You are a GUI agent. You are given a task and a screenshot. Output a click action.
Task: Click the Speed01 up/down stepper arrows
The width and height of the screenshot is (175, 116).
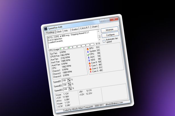pyautogui.click(x=69, y=80)
